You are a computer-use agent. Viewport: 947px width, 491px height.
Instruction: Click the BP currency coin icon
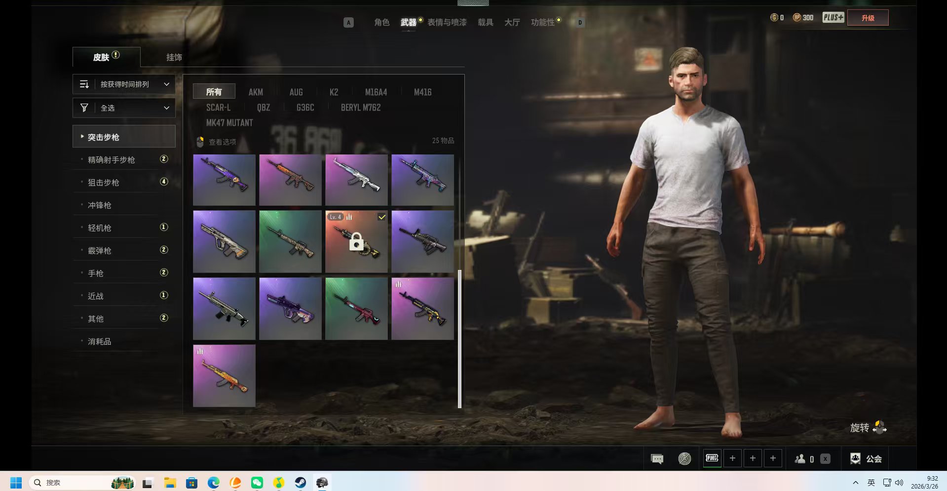point(796,18)
